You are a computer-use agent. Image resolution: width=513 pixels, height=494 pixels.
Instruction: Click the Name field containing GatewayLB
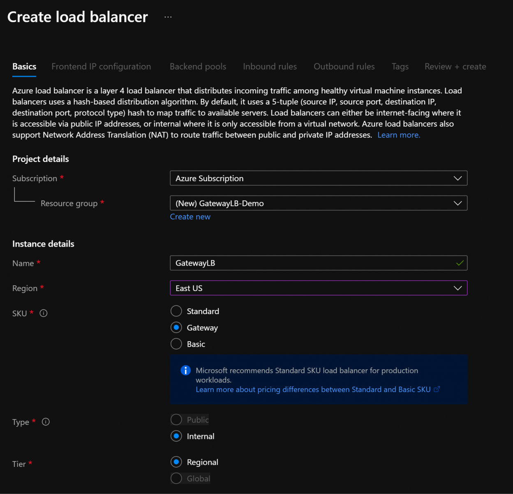(312, 263)
